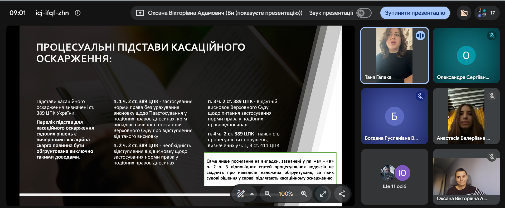This screenshot has height=208, width=505.
Task: Expand the annotation tools caret arrow
Action: click(x=252, y=194)
